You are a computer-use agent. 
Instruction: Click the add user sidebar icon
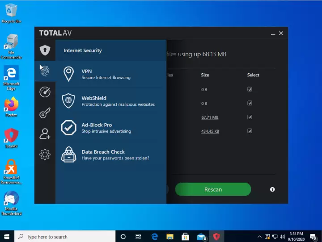(45, 134)
